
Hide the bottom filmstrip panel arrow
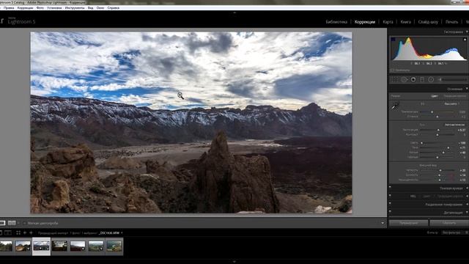click(234, 262)
